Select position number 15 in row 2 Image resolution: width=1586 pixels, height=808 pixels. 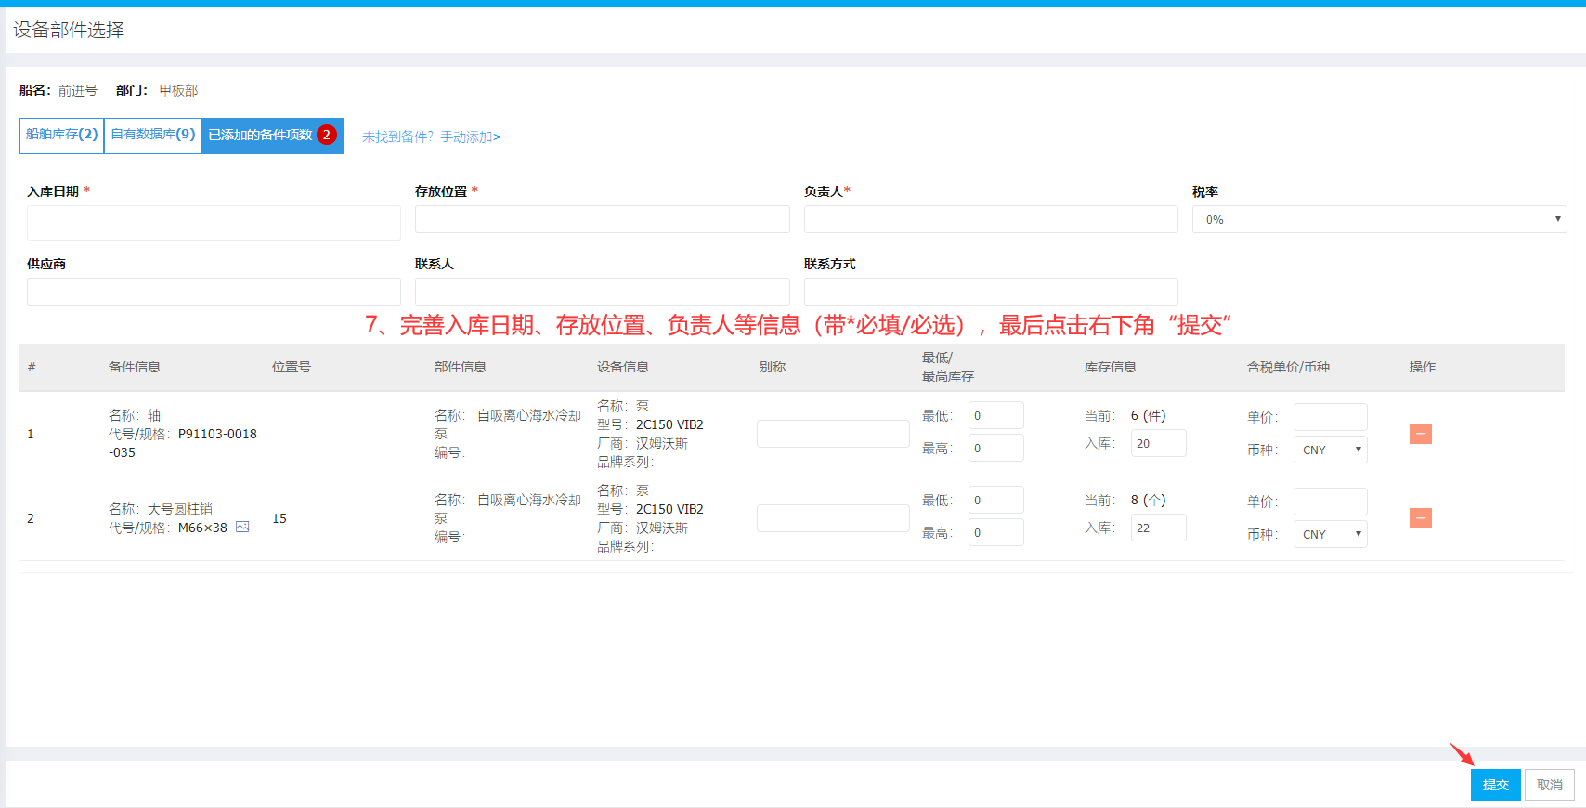click(279, 518)
